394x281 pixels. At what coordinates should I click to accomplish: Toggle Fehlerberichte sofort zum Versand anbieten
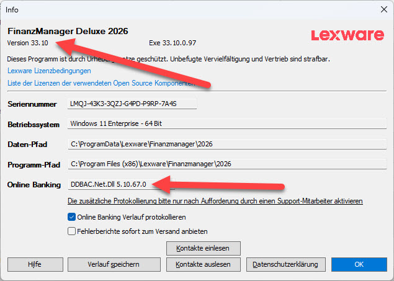(x=71, y=231)
